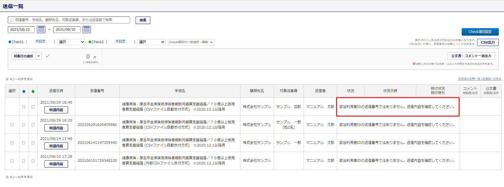Expand the Check2 選択 dropdown

pyautogui.click(x=151, y=42)
